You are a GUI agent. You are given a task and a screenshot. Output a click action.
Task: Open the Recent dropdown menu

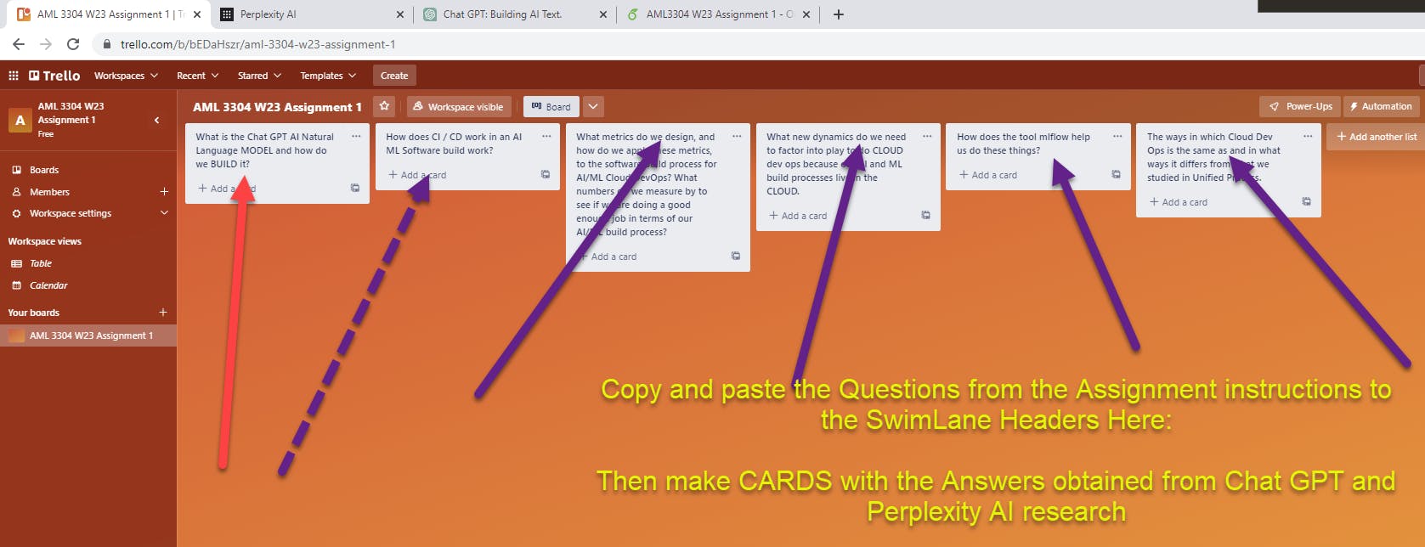pos(197,76)
